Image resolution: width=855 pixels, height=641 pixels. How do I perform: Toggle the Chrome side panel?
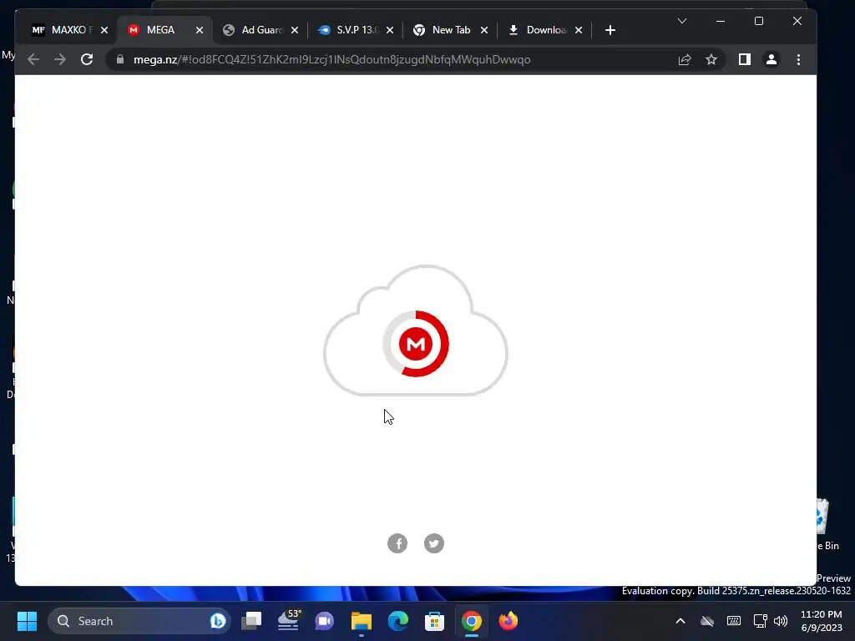(744, 59)
